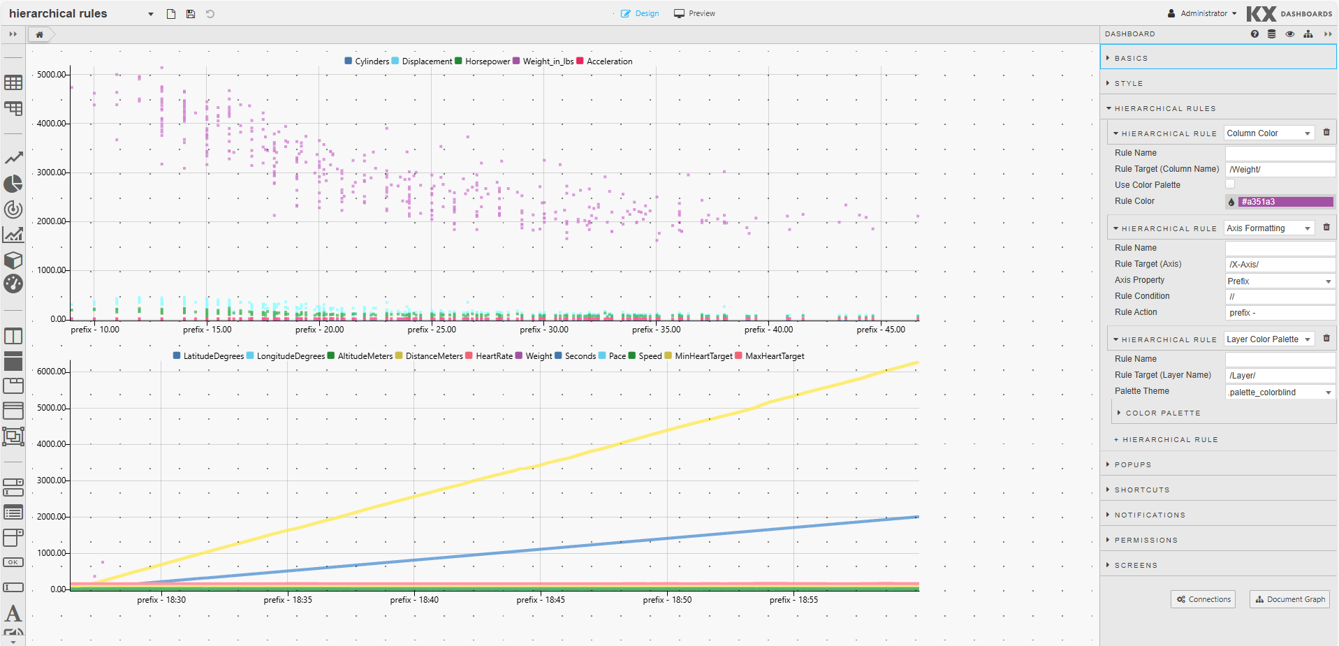
Task: Click the save dashboard icon
Action: click(x=191, y=14)
